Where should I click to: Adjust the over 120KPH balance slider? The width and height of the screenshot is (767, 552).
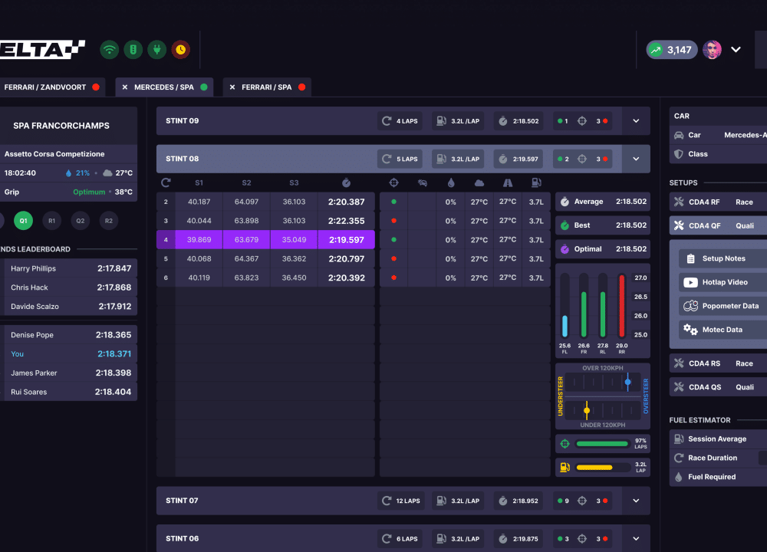[627, 381]
